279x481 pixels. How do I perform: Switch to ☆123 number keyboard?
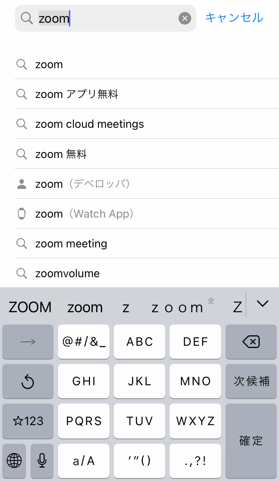(x=28, y=421)
